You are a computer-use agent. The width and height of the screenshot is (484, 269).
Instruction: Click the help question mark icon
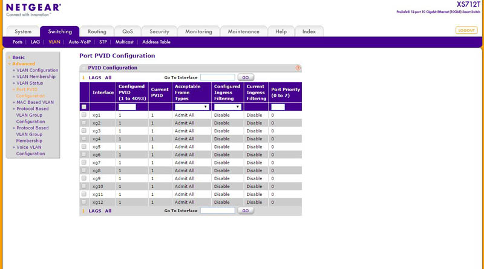tap(298, 68)
